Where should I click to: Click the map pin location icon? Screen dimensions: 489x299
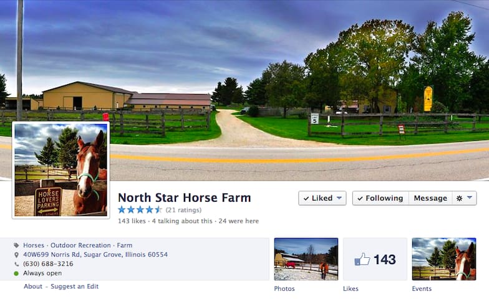(x=16, y=255)
